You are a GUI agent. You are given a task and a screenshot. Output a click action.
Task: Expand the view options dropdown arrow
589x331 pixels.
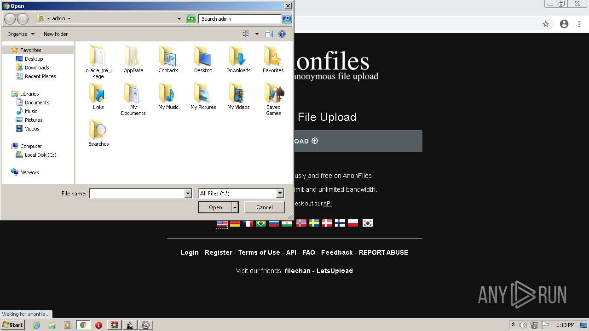[x=257, y=34]
